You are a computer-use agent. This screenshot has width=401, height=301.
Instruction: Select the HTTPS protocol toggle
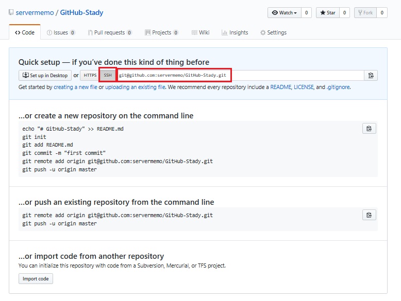pyautogui.click(x=90, y=75)
